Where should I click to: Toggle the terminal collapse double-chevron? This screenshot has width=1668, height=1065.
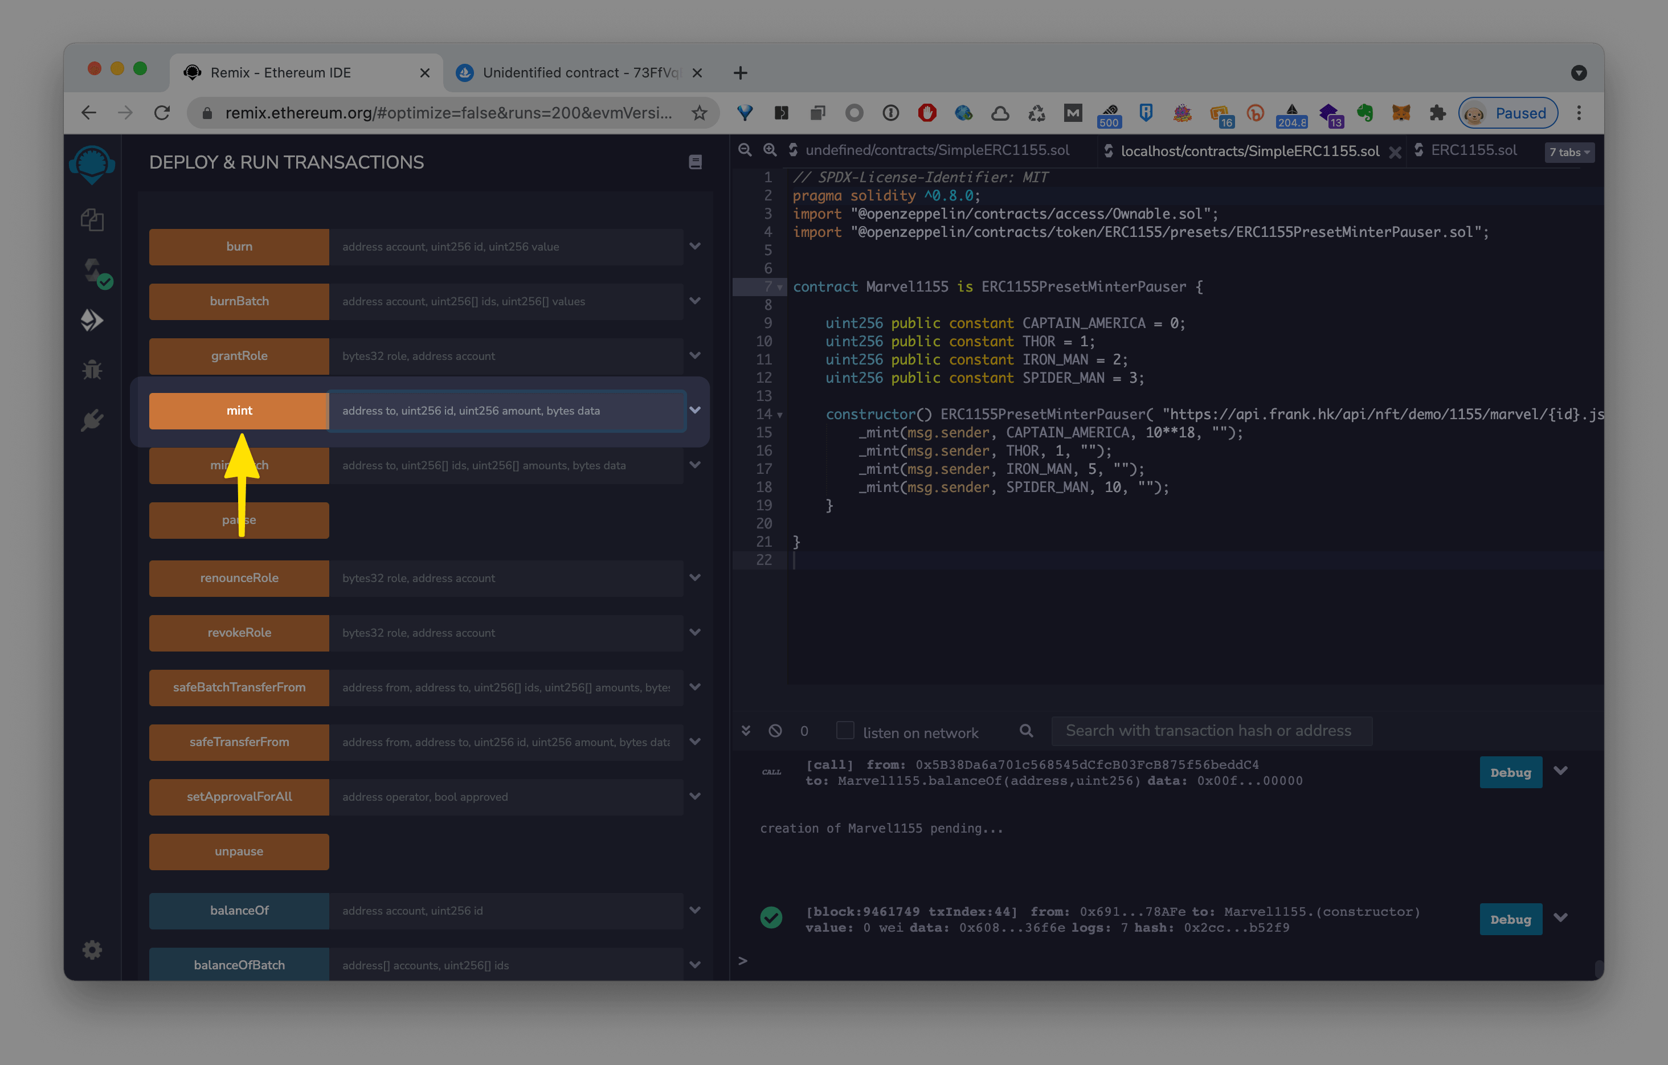tap(746, 731)
